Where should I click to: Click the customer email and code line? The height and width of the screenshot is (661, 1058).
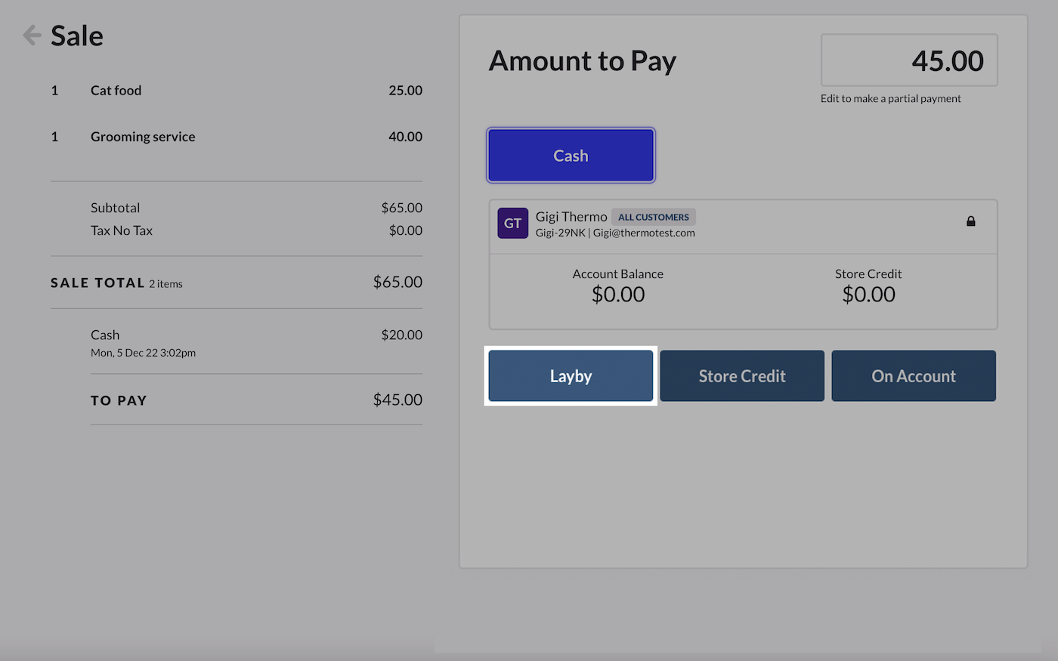[x=614, y=233]
